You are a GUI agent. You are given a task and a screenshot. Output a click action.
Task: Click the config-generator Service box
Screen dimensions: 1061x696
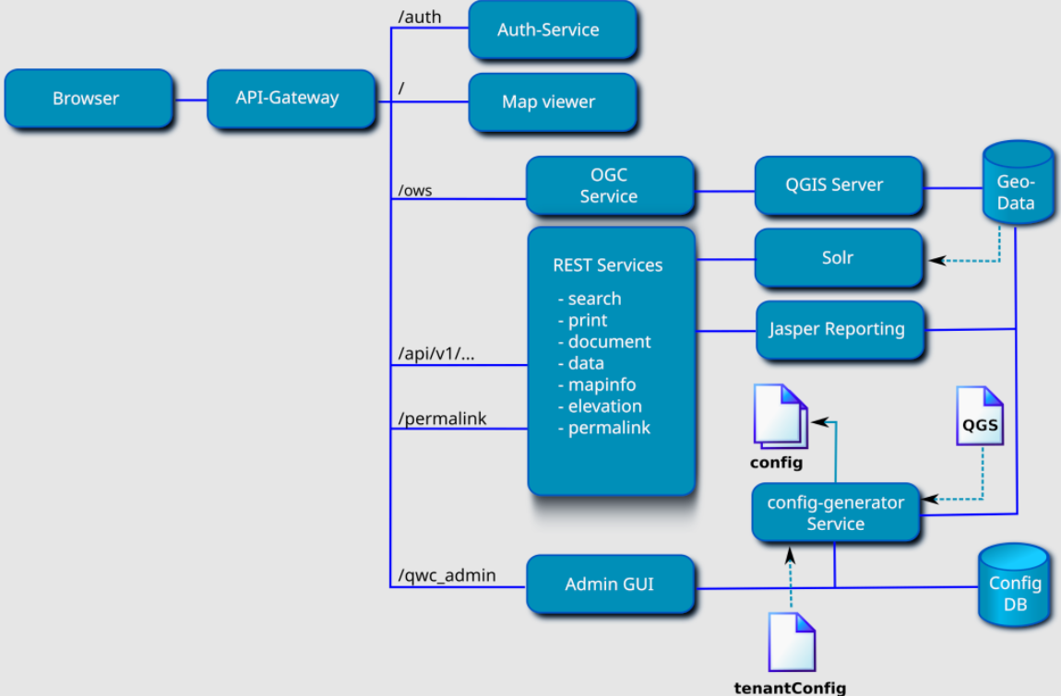pos(836,513)
